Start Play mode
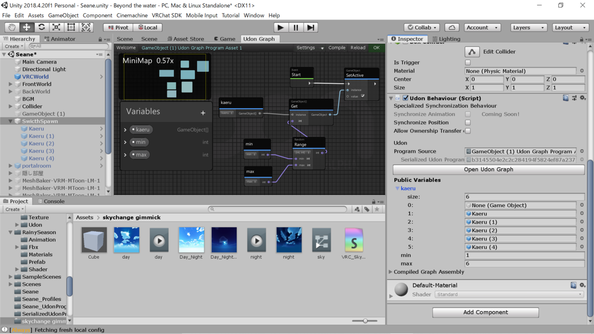This screenshot has width=594, height=334. click(x=281, y=27)
